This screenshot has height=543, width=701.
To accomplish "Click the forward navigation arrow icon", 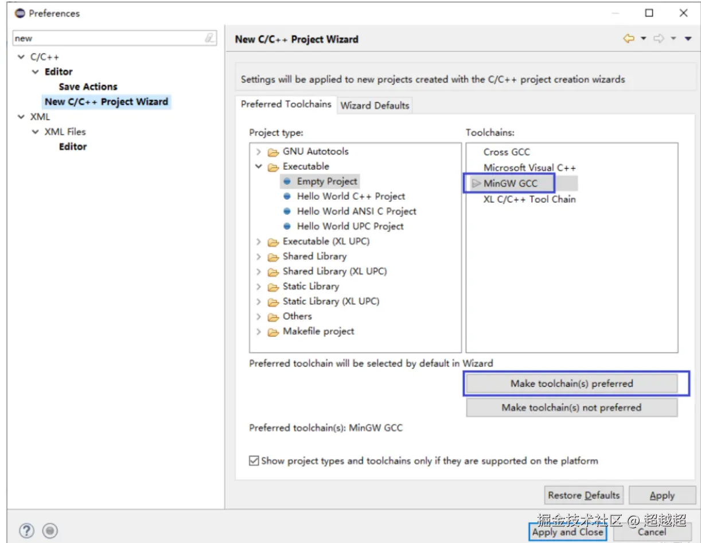I will click(659, 38).
